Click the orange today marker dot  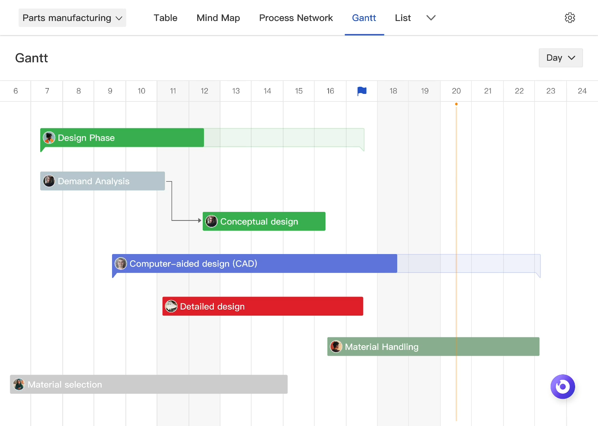pyautogui.click(x=456, y=104)
